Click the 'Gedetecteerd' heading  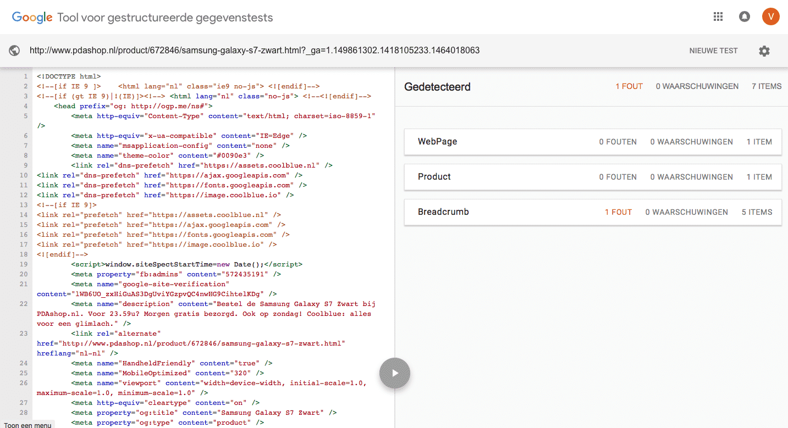[x=437, y=87]
